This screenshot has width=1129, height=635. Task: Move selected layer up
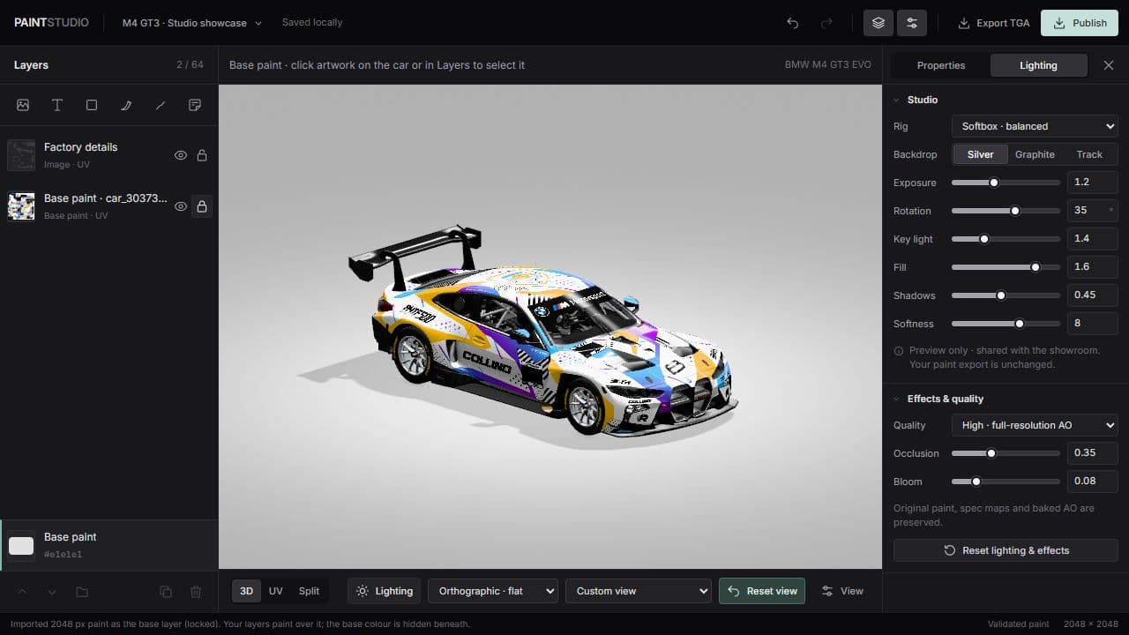click(x=22, y=592)
